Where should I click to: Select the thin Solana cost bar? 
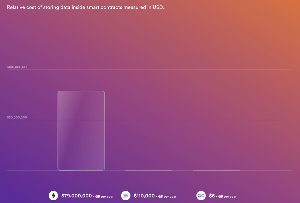[149, 170]
